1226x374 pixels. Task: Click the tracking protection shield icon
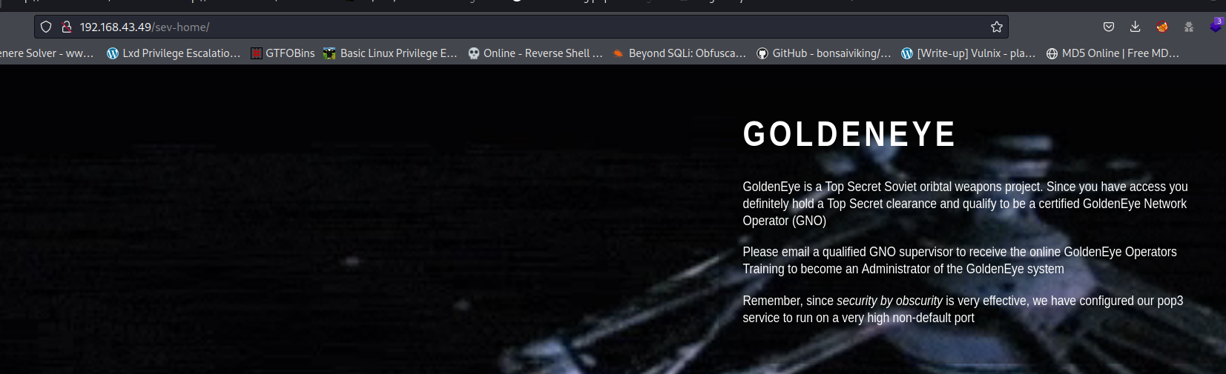(x=46, y=27)
